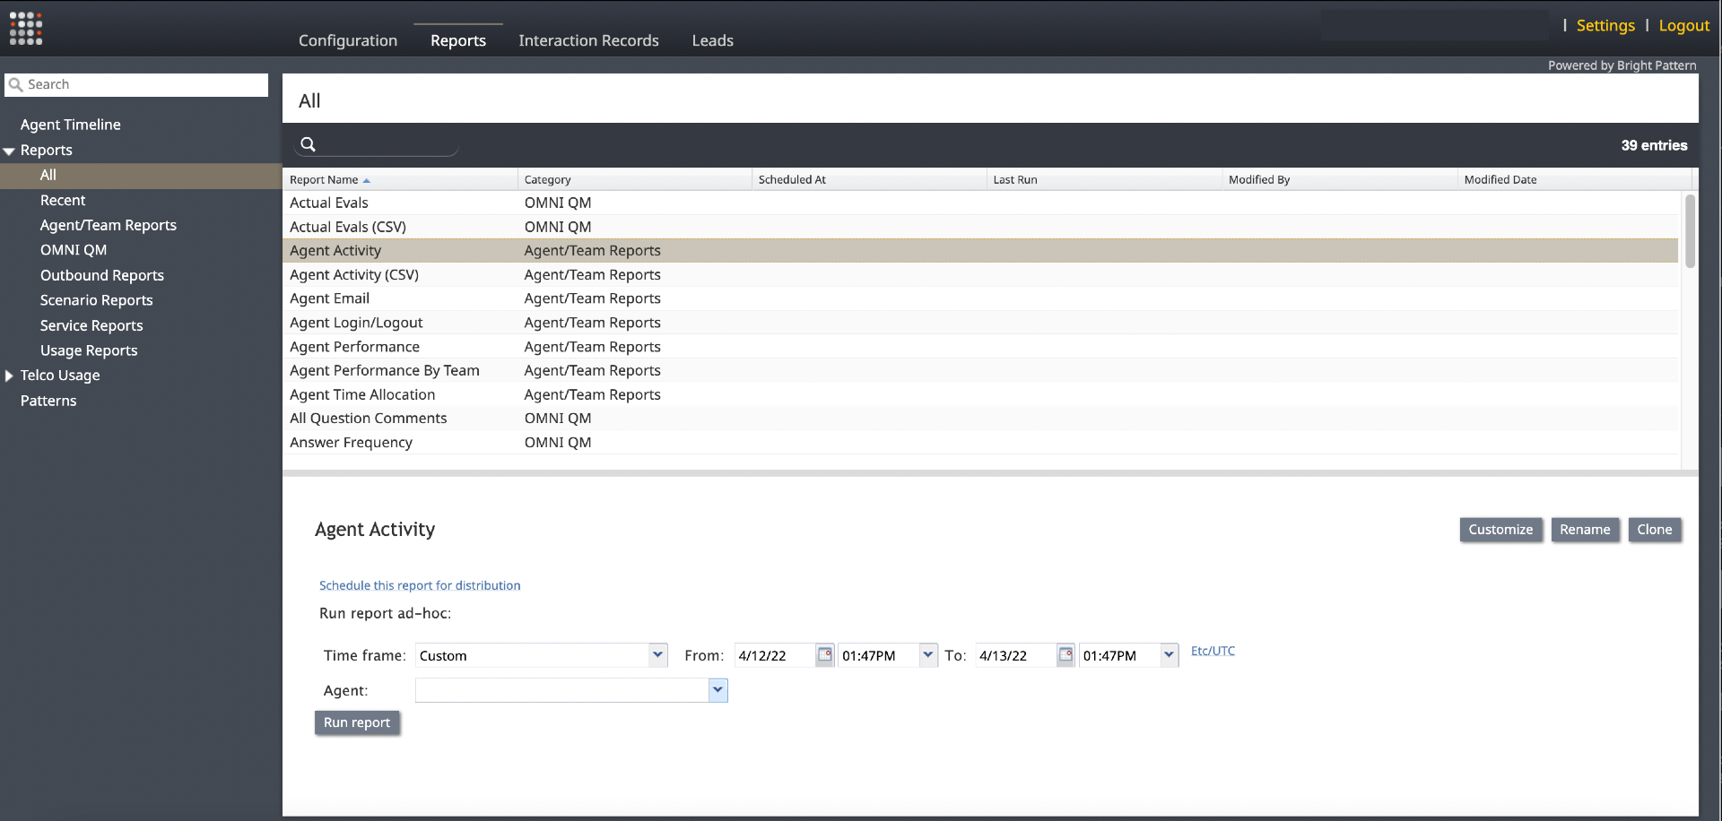Screen dimensions: 1722x821
Task: Sort by Modified By column header
Action: [1340, 179]
